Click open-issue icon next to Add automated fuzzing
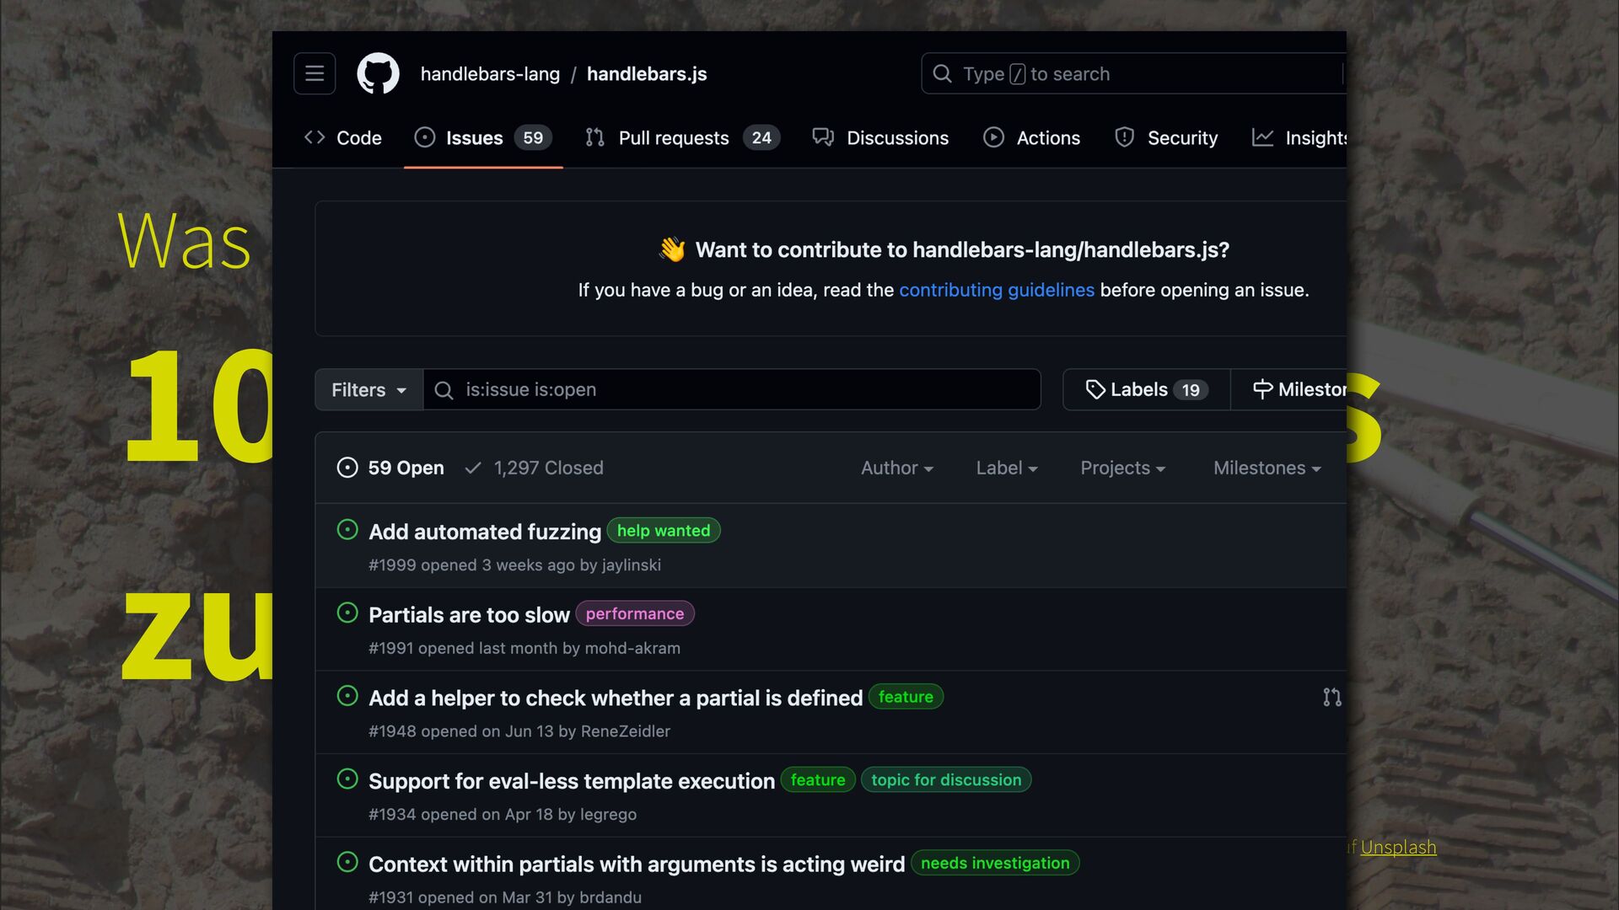Screen dimensions: 1619x910 (347, 530)
